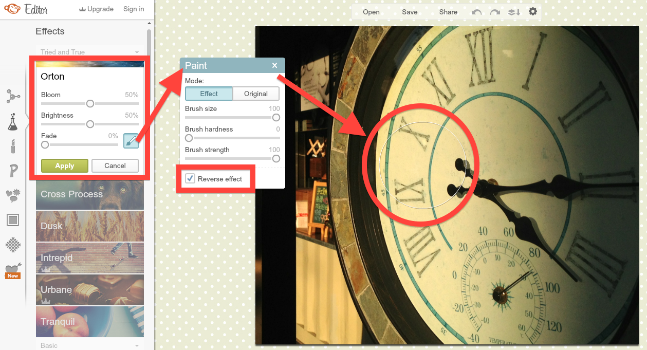
Task: Click the Upgrade link
Action: click(x=96, y=9)
